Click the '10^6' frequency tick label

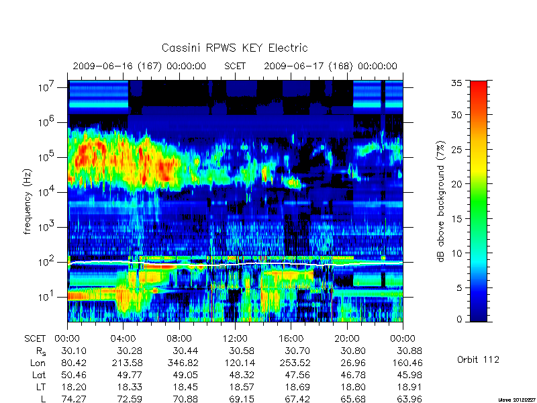pyautogui.click(x=47, y=122)
